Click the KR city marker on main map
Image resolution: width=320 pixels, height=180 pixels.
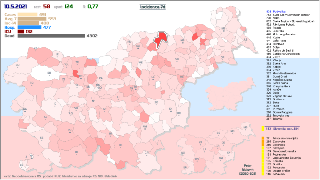click(81, 77)
